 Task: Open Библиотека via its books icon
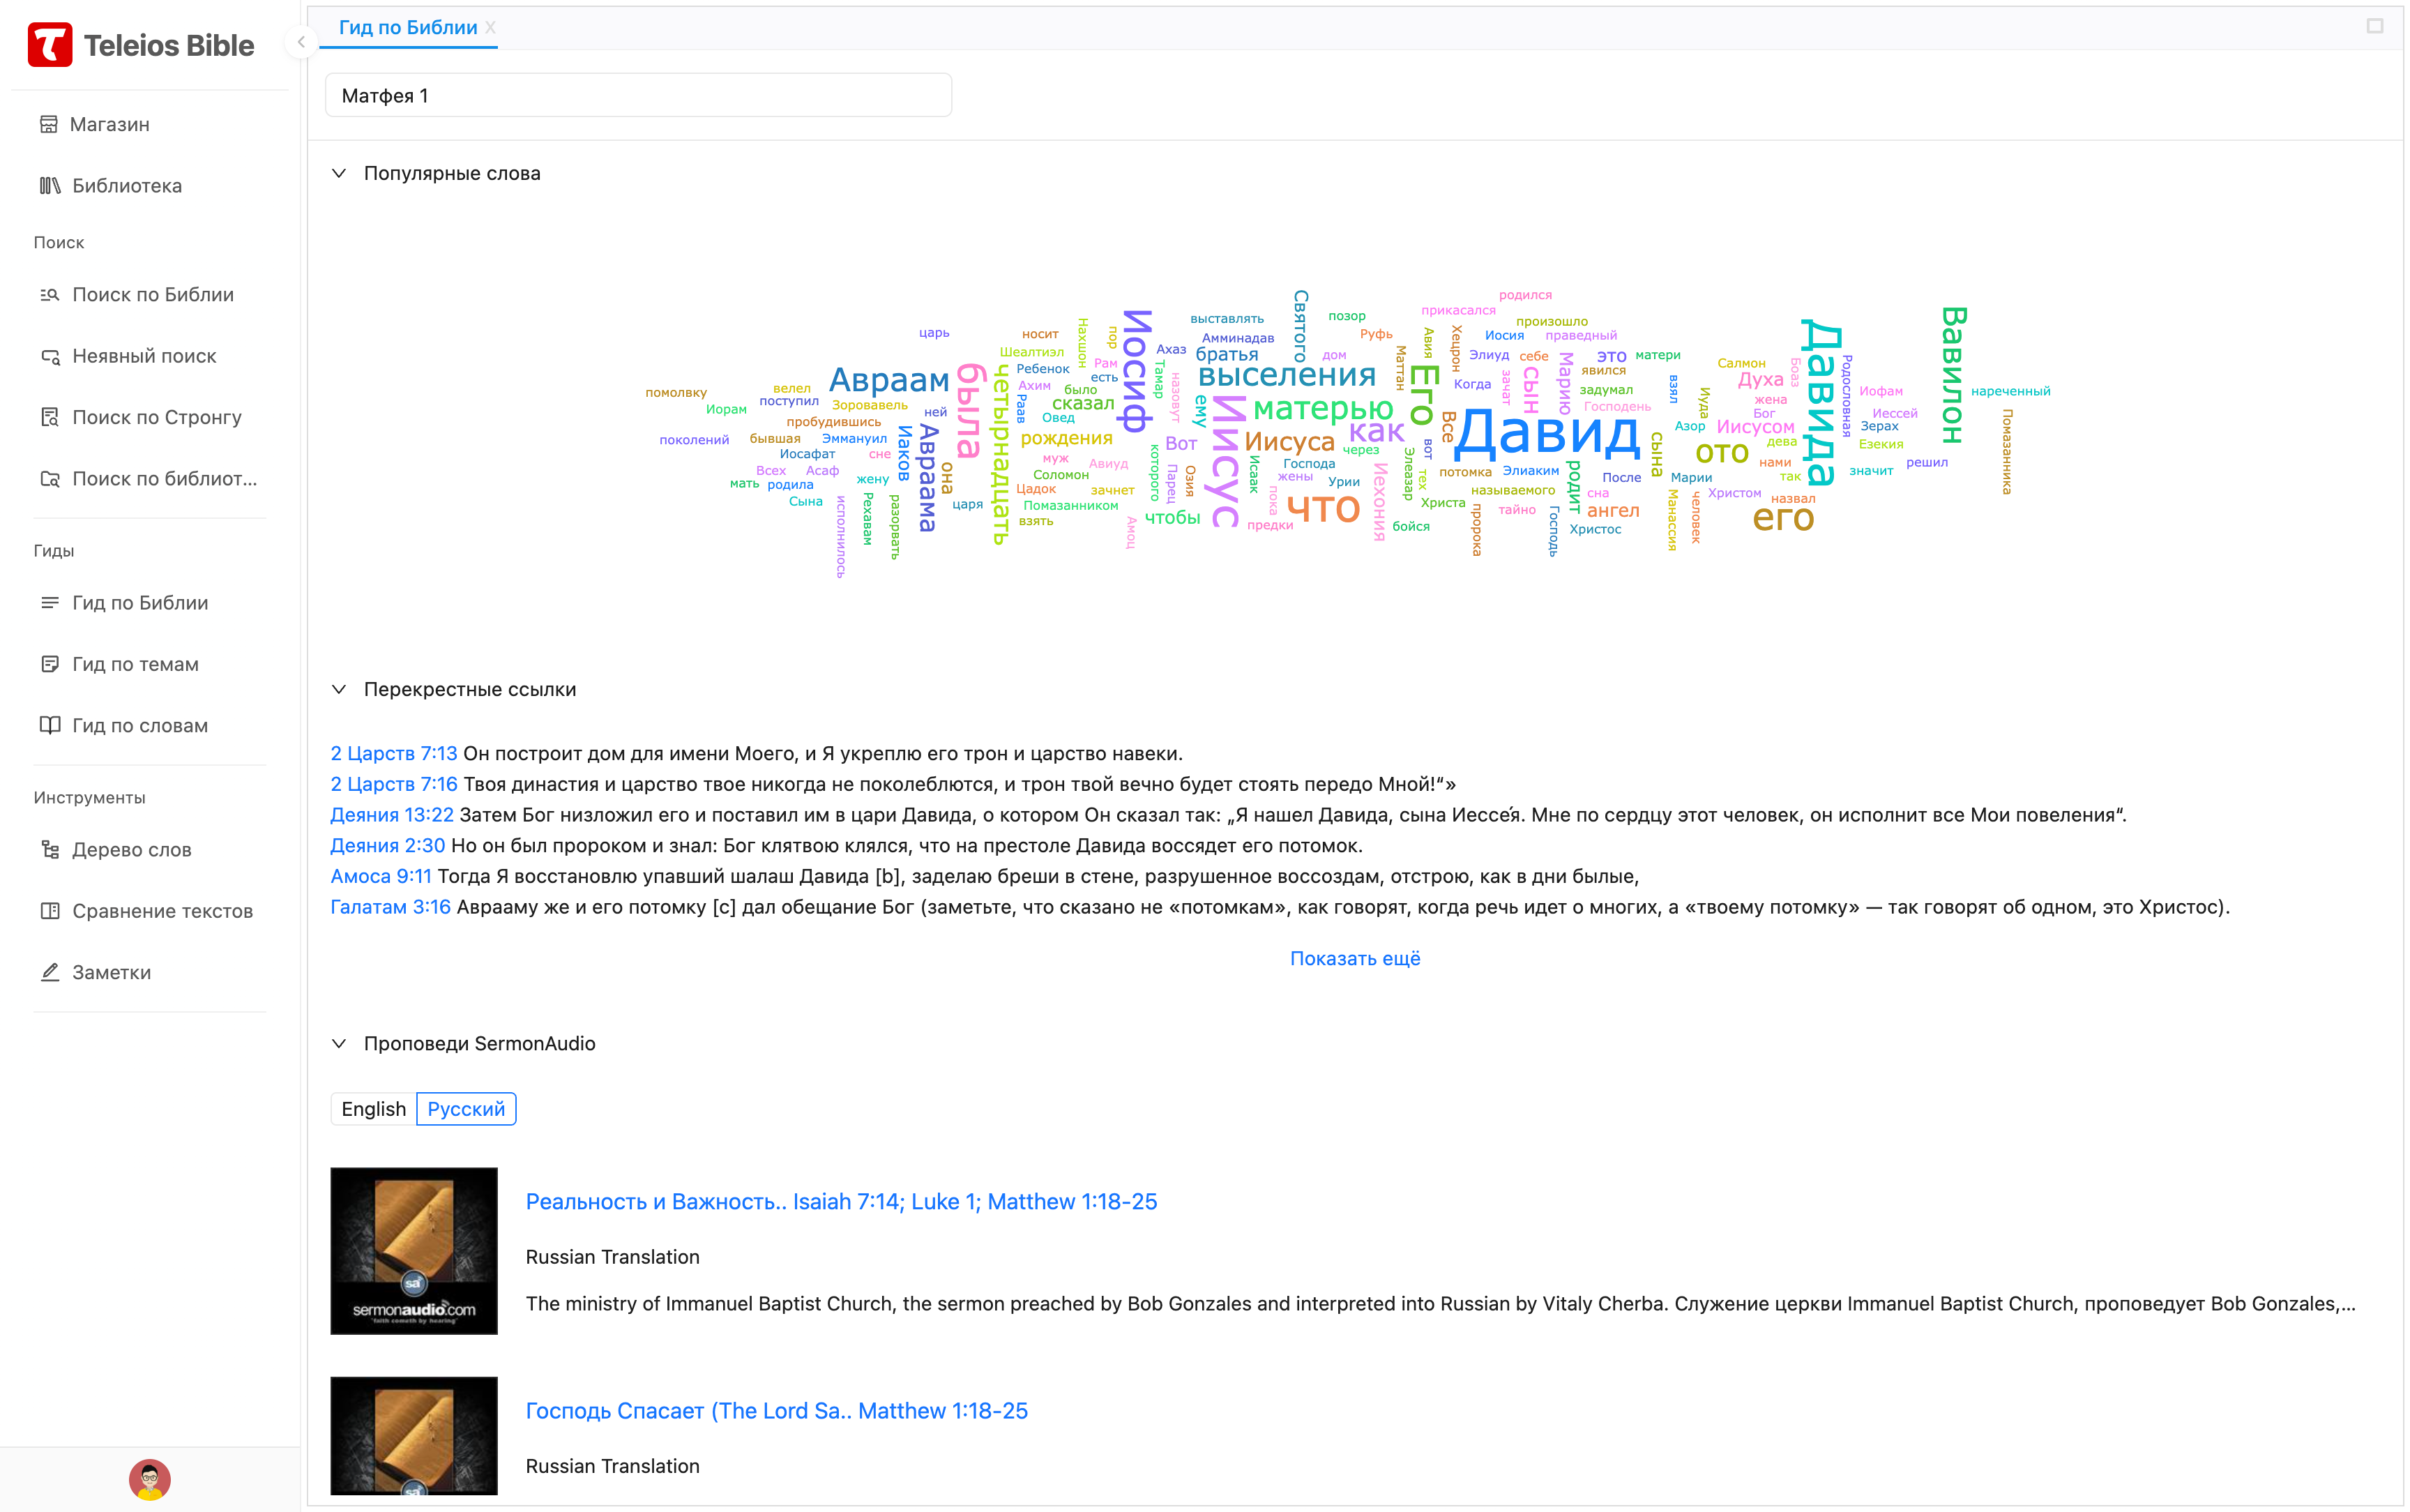[x=49, y=186]
